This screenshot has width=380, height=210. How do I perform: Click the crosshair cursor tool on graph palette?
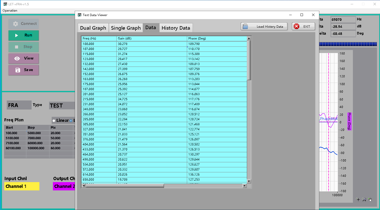click(x=358, y=199)
